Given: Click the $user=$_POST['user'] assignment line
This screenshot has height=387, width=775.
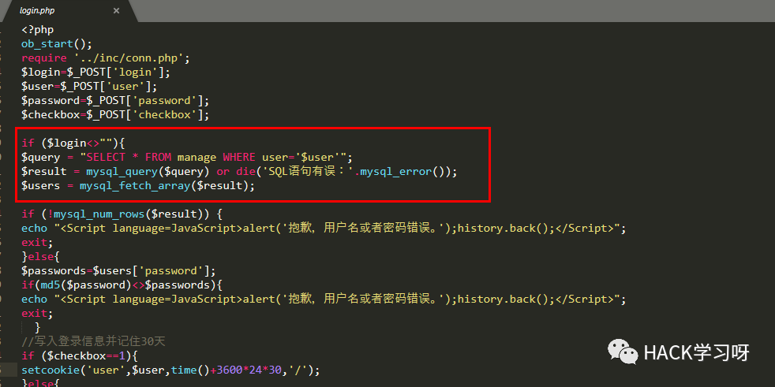Looking at the screenshot, I should tap(89, 87).
